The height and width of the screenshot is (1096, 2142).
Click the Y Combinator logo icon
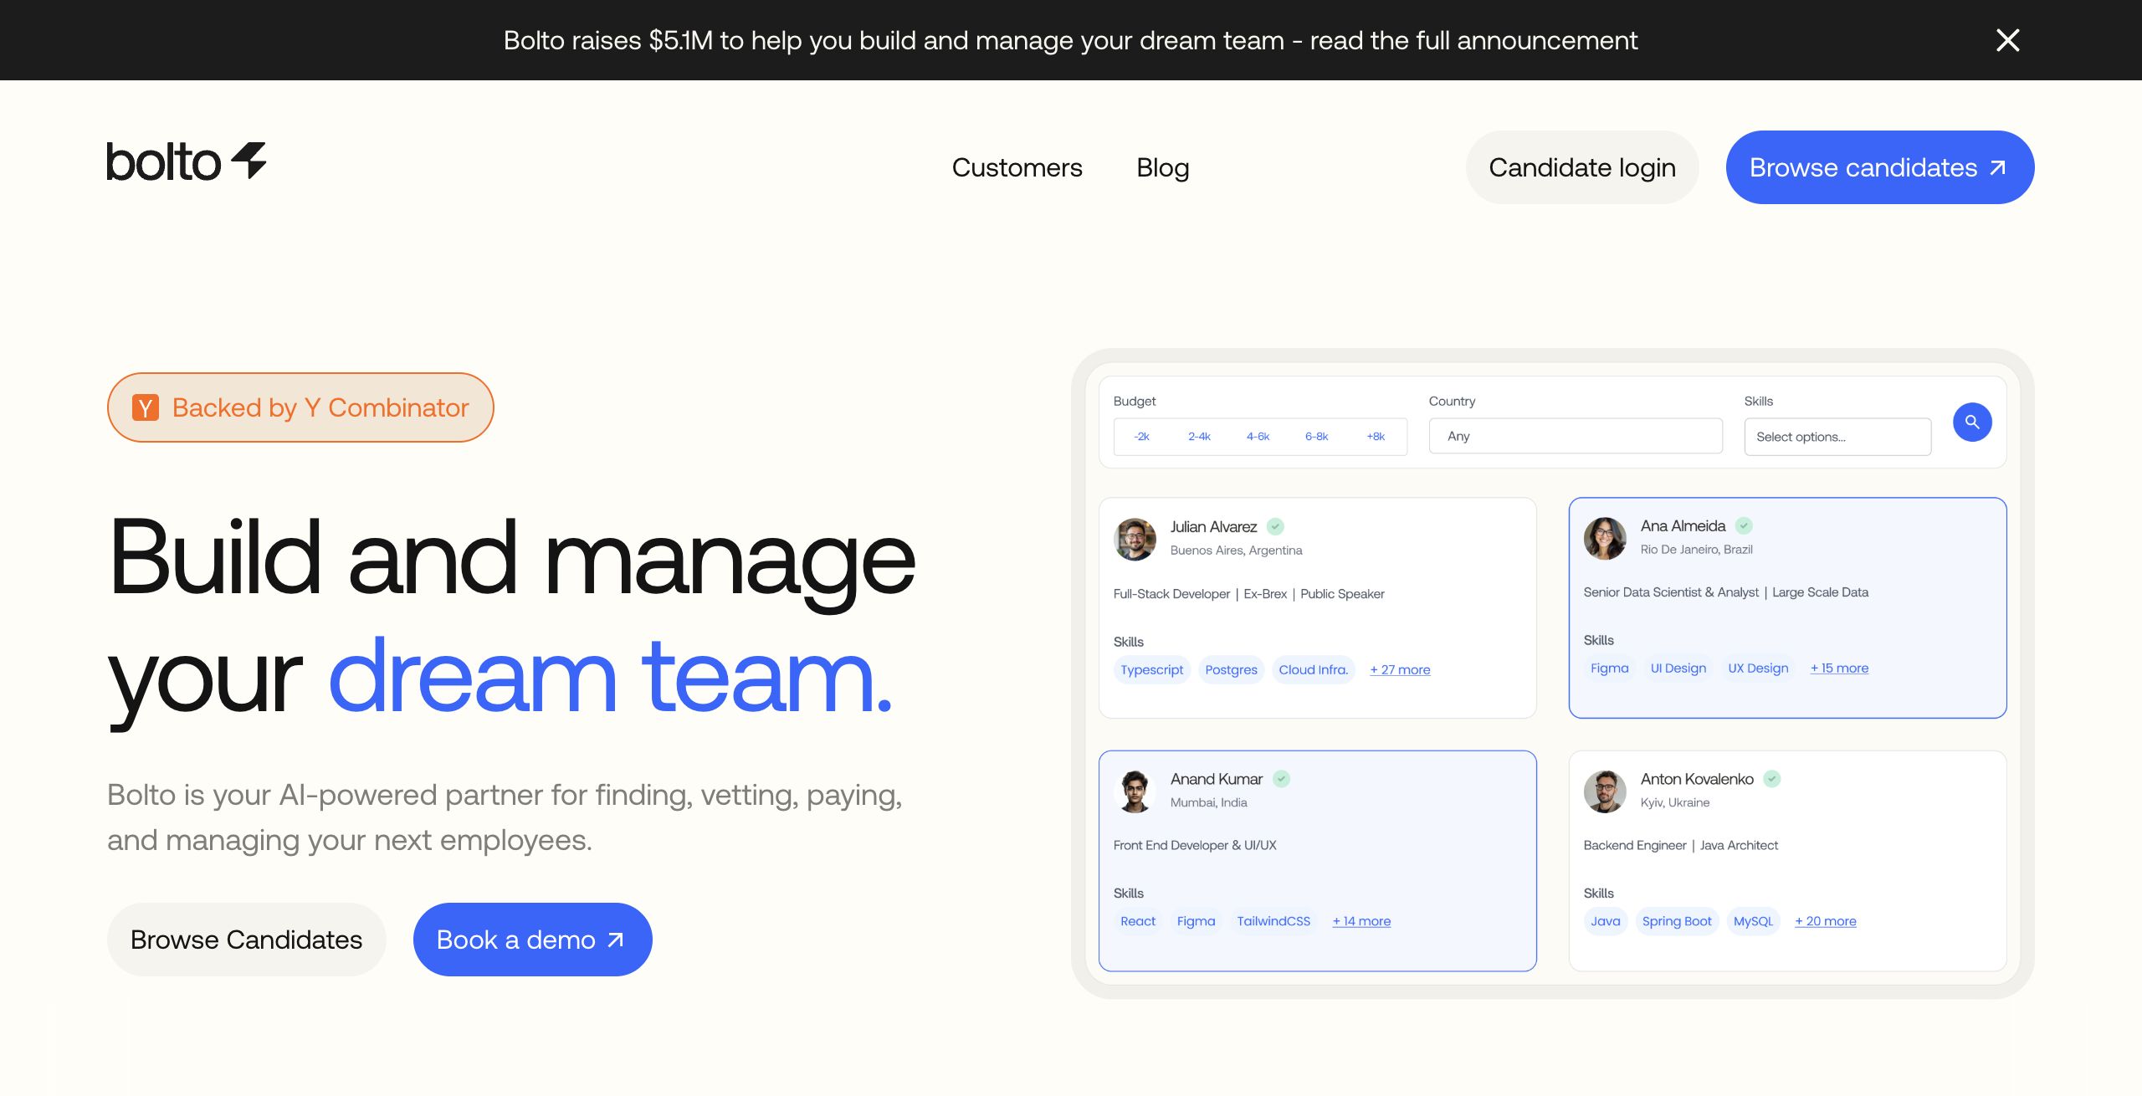tap(146, 407)
